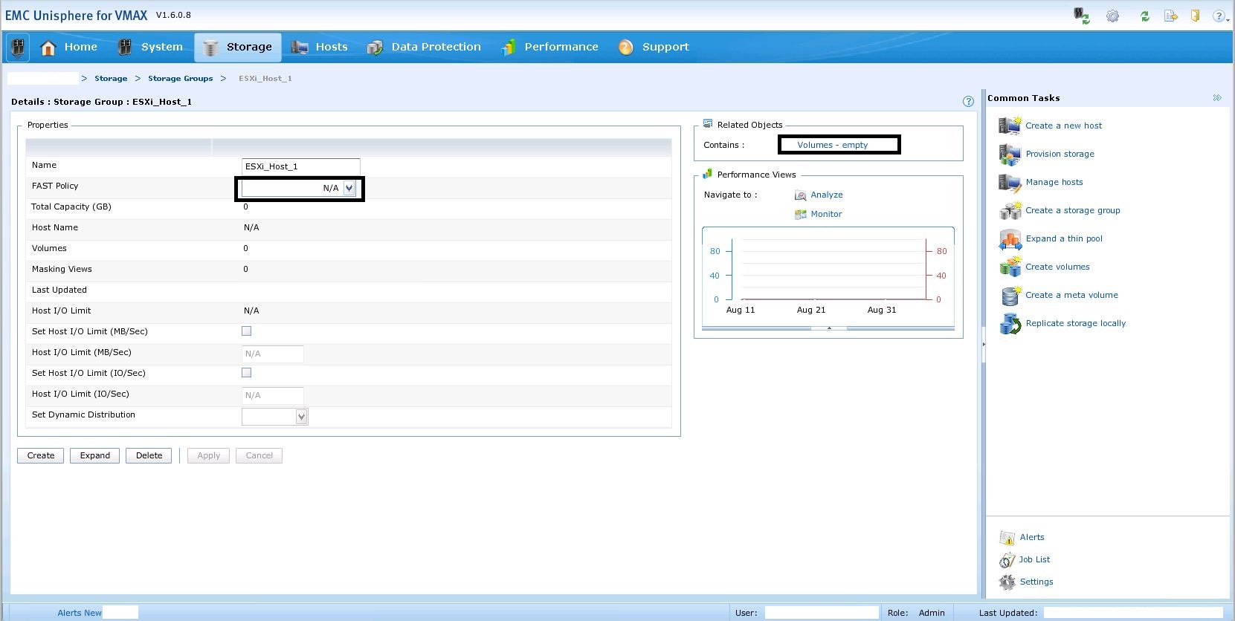Click the Expand button
The height and width of the screenshot is (621, 1235).
(95, 456)
